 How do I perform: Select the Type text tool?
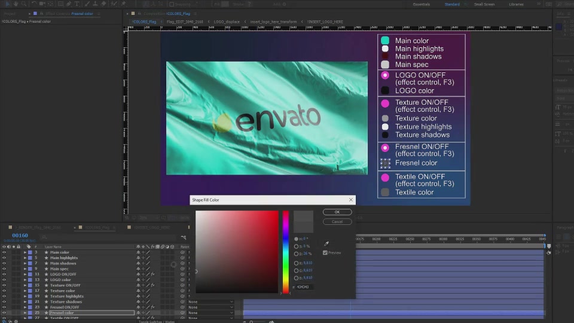tap(77, 4)
